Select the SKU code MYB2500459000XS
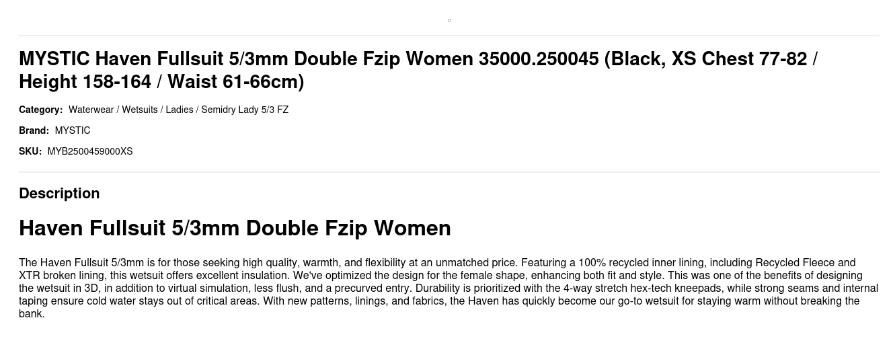This screenshot has width=893, height=353. [90, 151]
